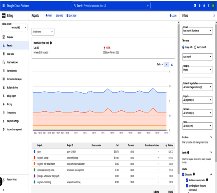Click the Cost table sidebar icon
Viewport: 217px width, 193px height.
3,54
